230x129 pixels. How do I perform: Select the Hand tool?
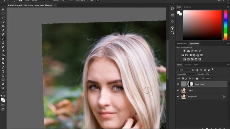(3, 84)
